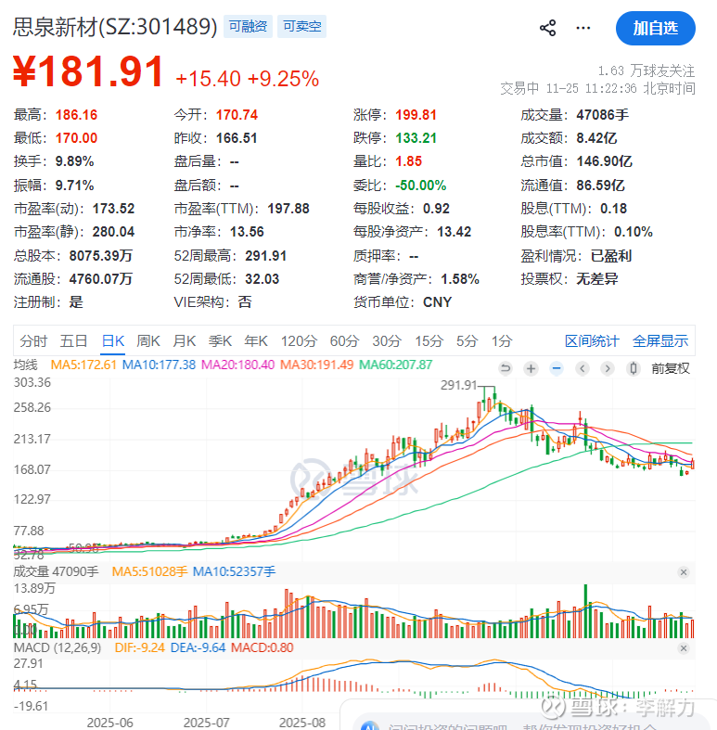
Task: Click the DIF:-9.24 value
Action: (x=140, y=648)
